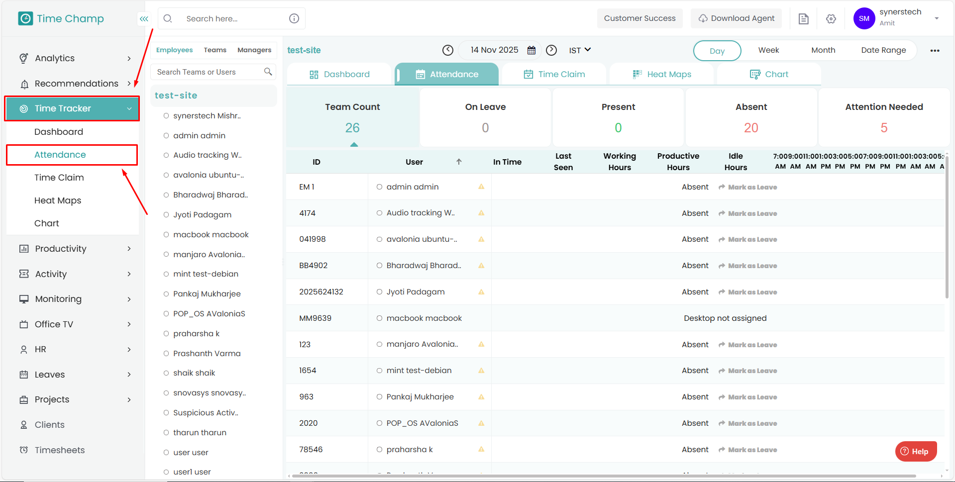Select the Day view toggle
The image size is (955, 482).
717,51
